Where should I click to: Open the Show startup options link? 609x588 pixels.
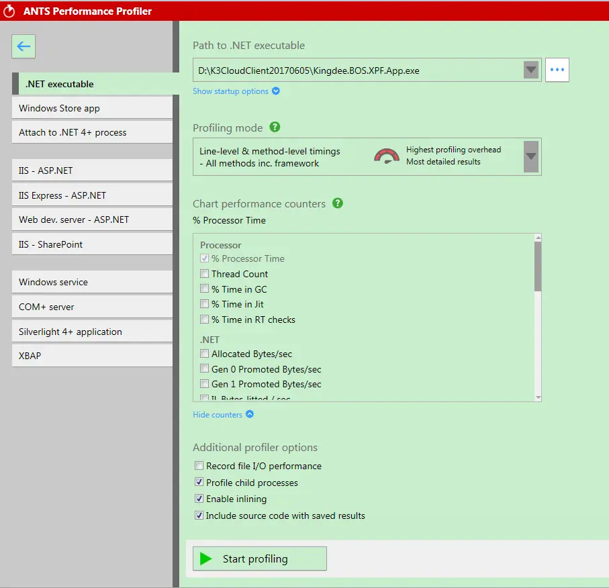(232, 91)
